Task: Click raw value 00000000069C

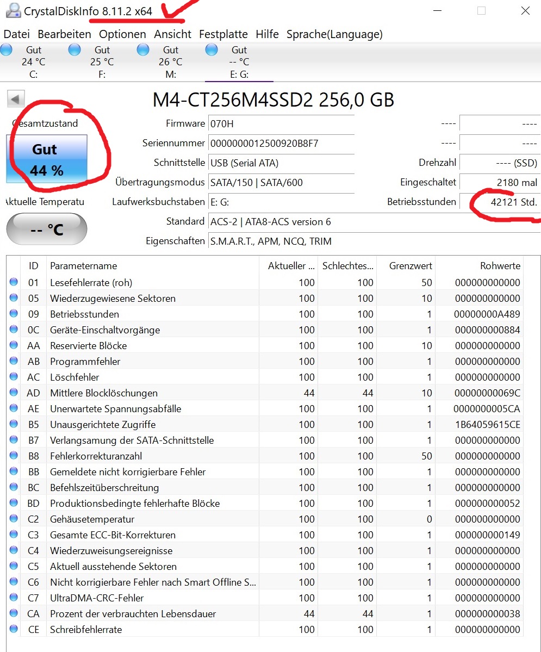Action: pyautogui.click(x=487, y=393)
